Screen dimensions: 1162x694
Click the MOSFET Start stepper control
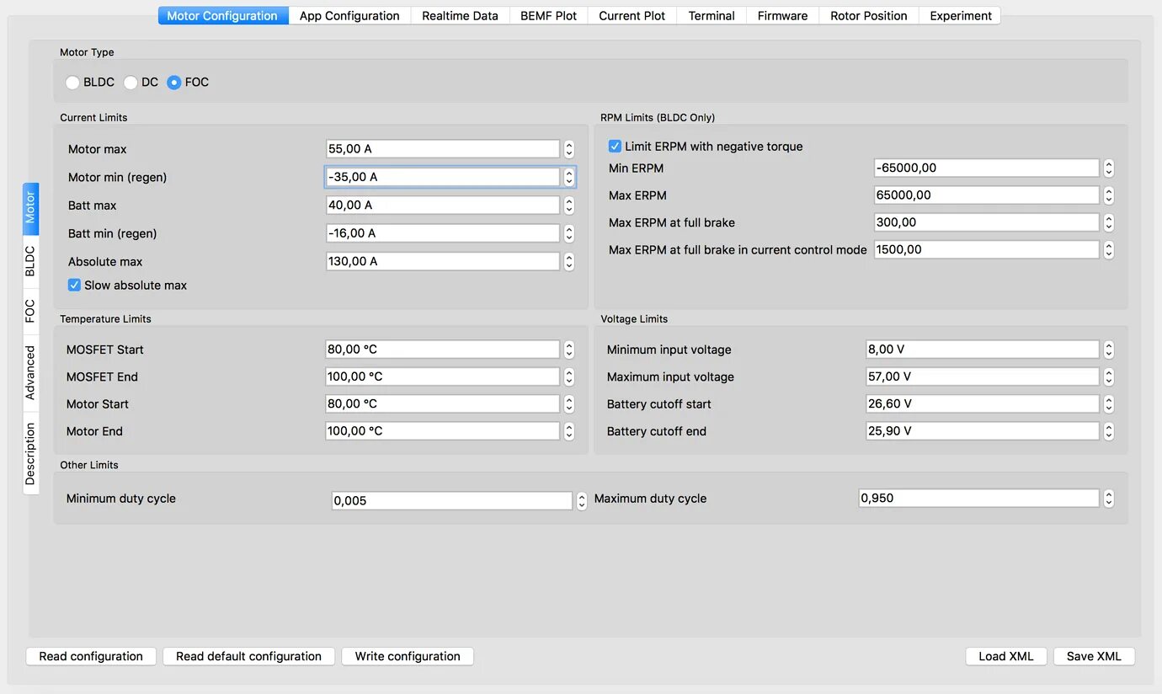569,350
